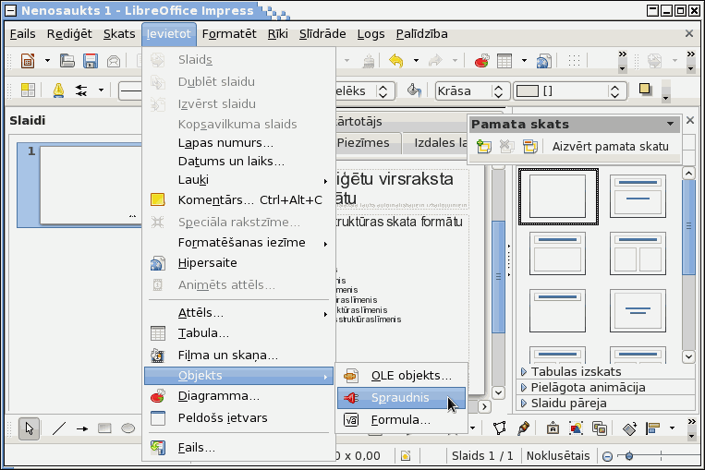This screenshot has height=470, width=705.
Task: Open the Table icon dropdown arrow
Action: 524,60
